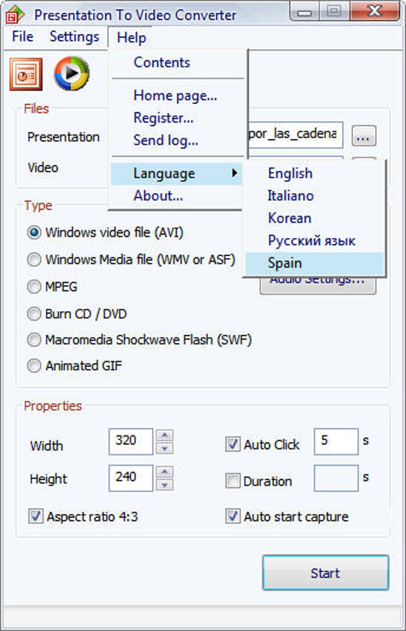Toggle the Auto Click checkbox
Screen dimensions: 406x631
[233, 444]
